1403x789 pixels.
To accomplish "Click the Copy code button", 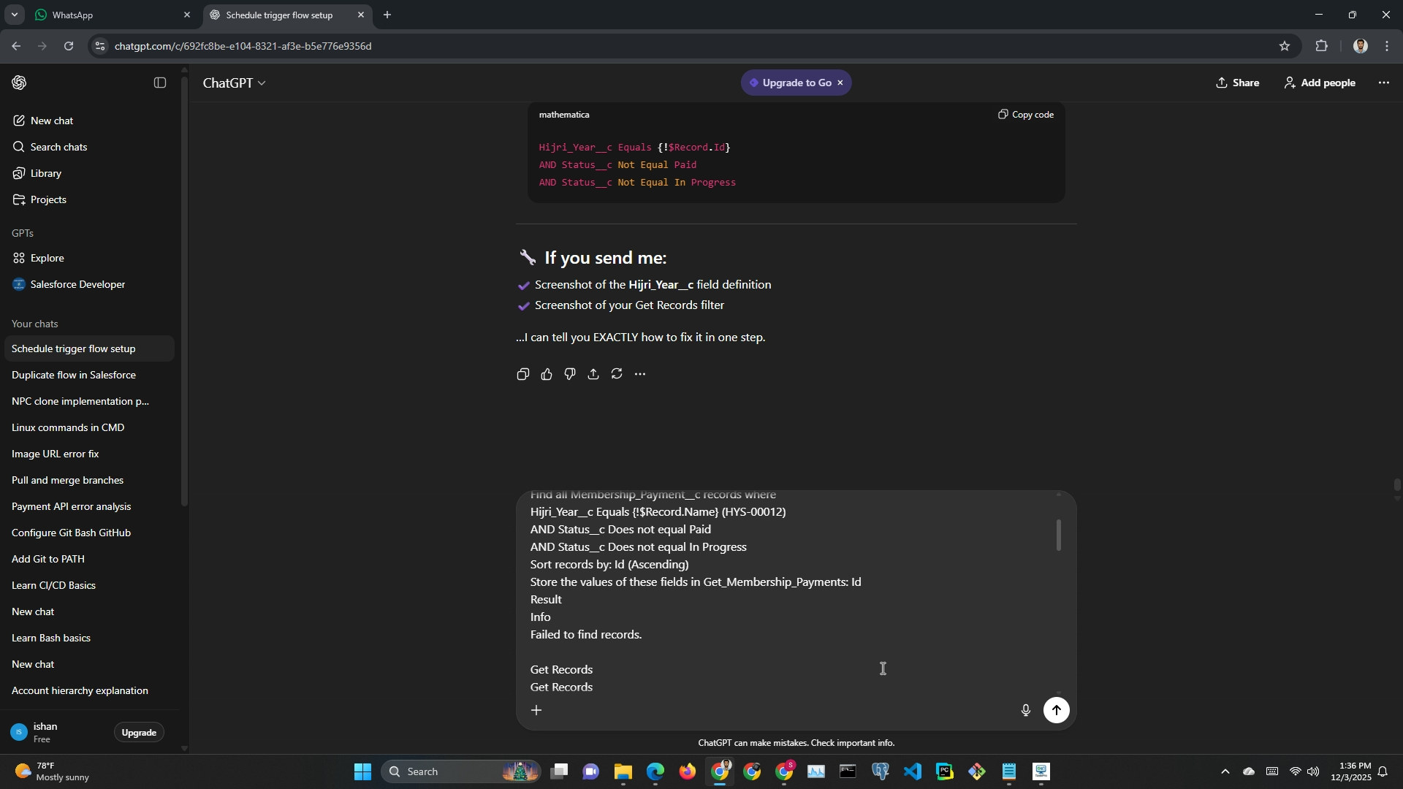I will click(1026, 115).
